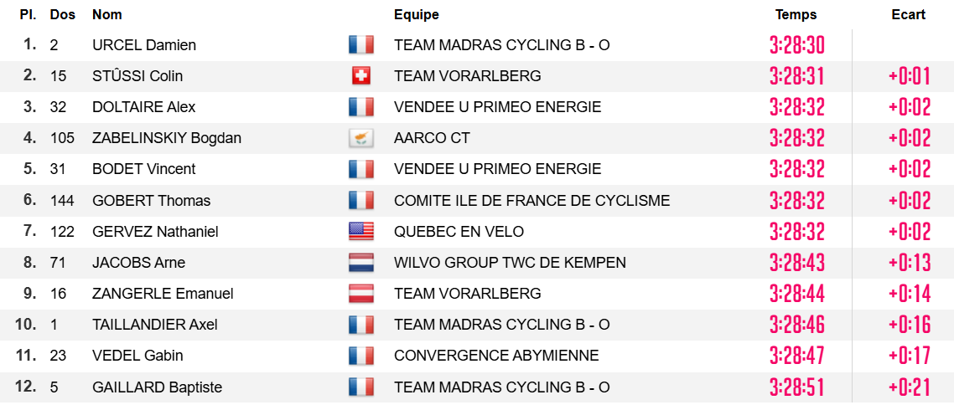Image resolution: width=954 pixels, height=405 pixels.
Task: Sort by the Ecart column header
Action: 908,14
